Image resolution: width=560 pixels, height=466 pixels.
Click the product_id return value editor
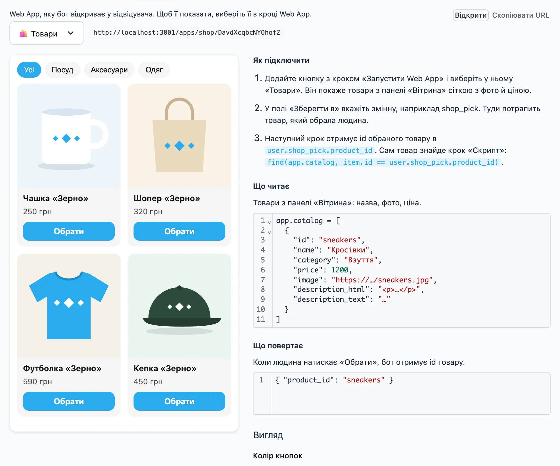401,394
